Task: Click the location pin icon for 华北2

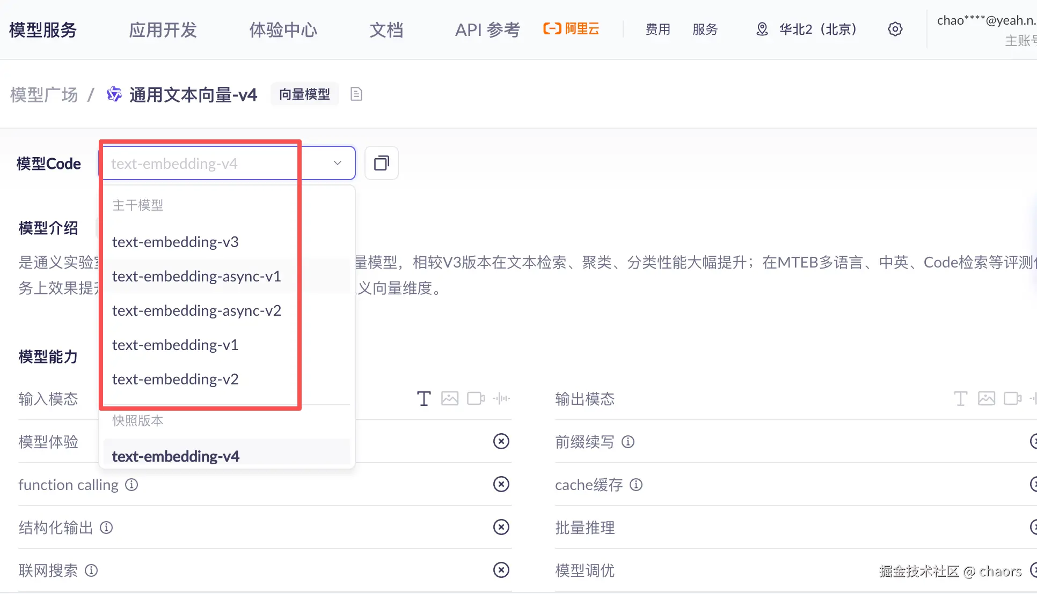Action: (762, 29)
